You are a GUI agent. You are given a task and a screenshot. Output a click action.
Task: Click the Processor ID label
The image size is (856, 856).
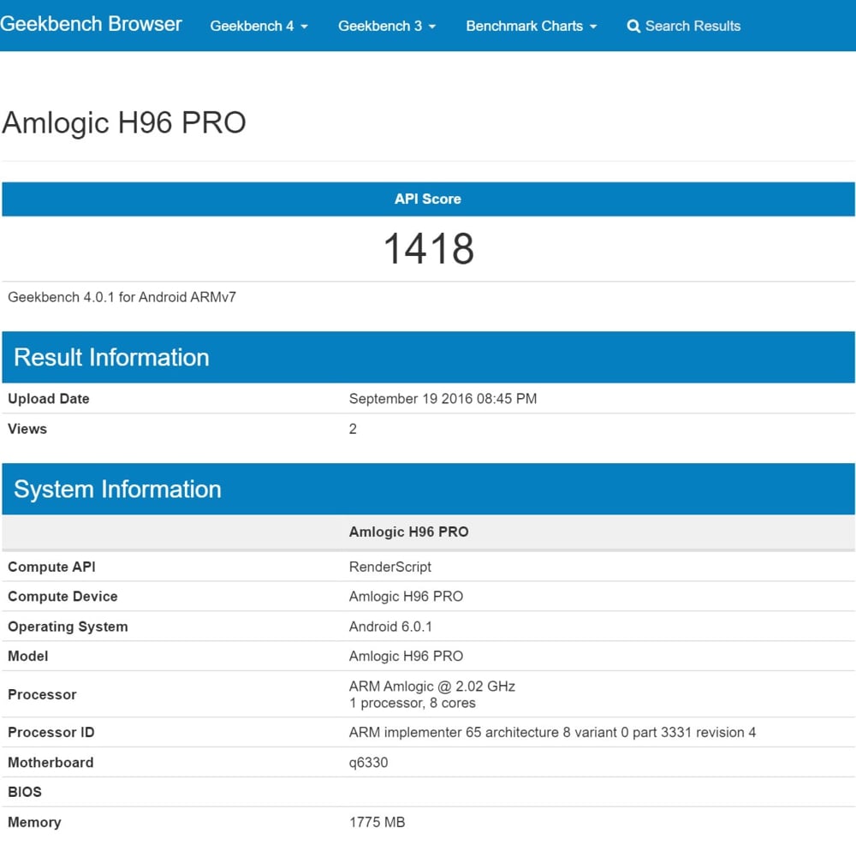(51, 732)
